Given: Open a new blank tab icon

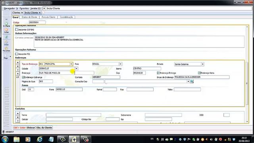Looking at the screenshot, I should 44,13.
